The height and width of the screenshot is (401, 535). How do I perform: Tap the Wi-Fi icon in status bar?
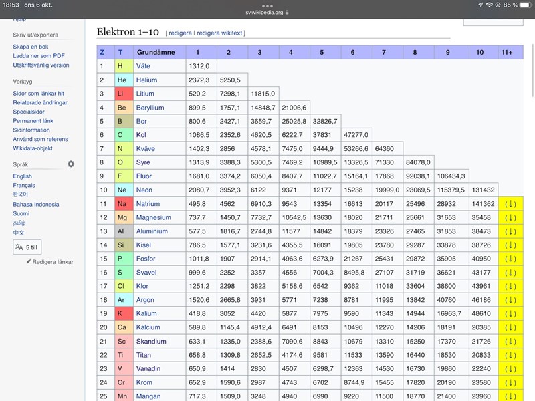[x=490, y=5]
